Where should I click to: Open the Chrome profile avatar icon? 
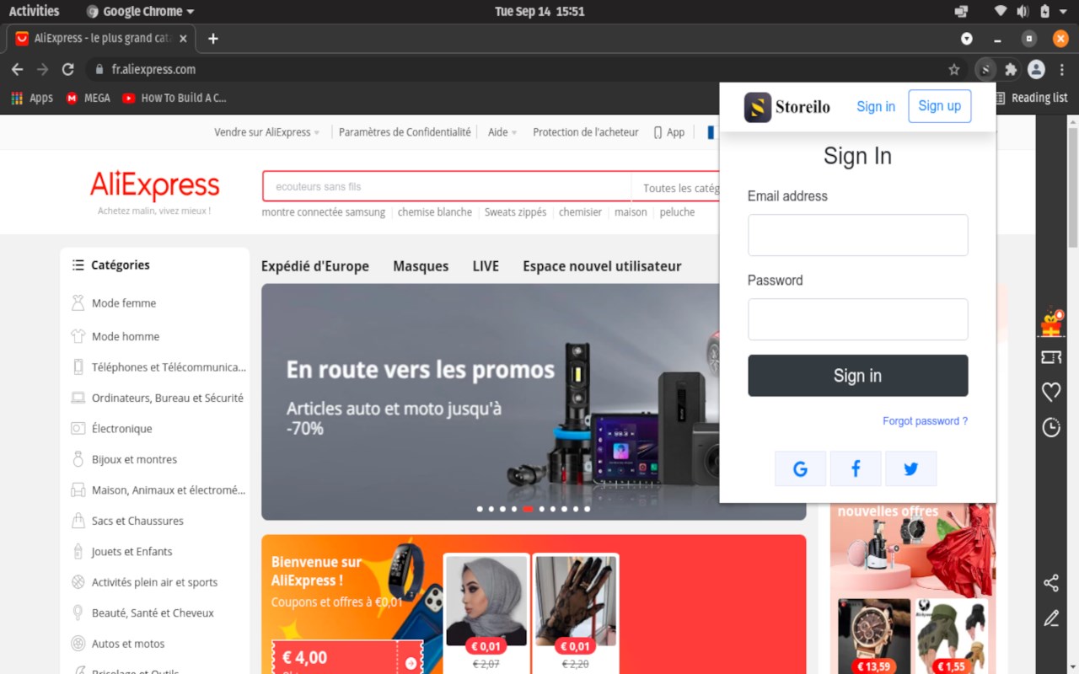[1036, 69]
